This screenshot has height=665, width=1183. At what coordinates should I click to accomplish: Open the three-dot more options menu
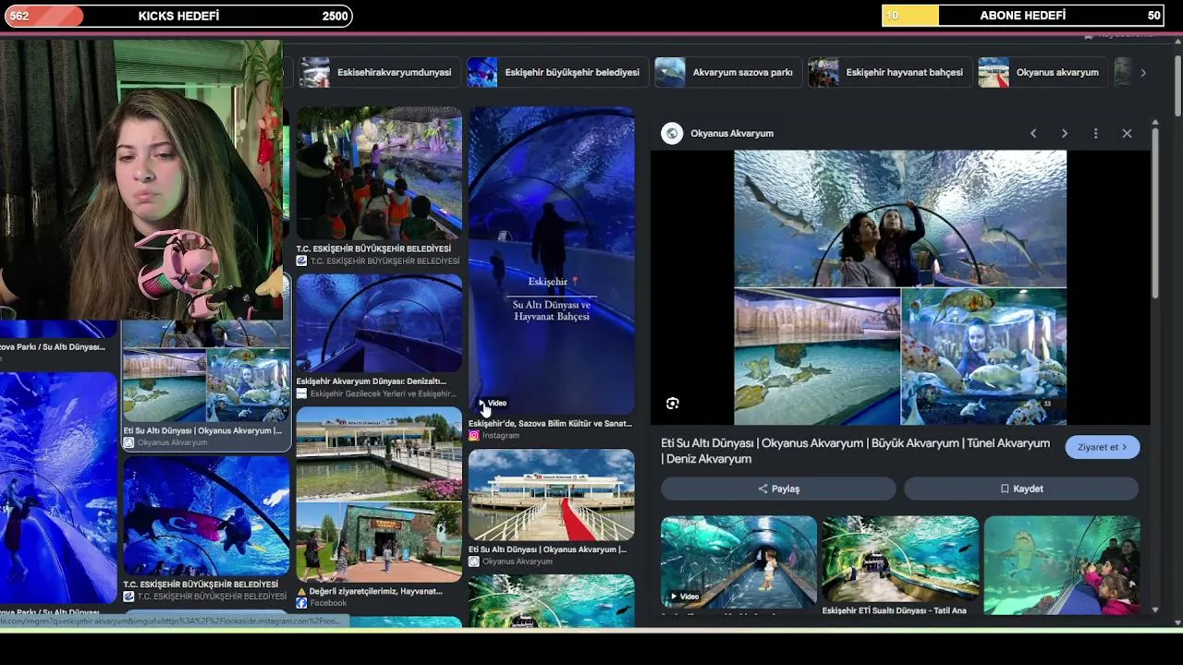point(1095,133)
